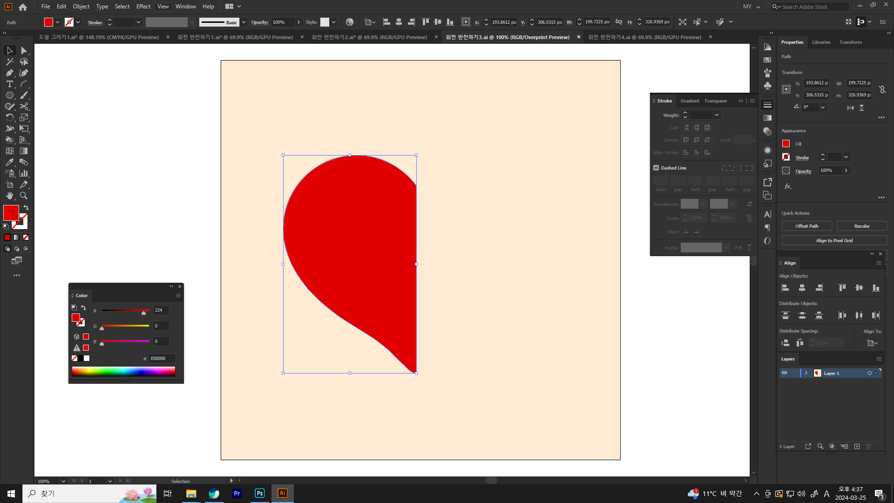
Task: Click the hex color input field
Action: 162,358
